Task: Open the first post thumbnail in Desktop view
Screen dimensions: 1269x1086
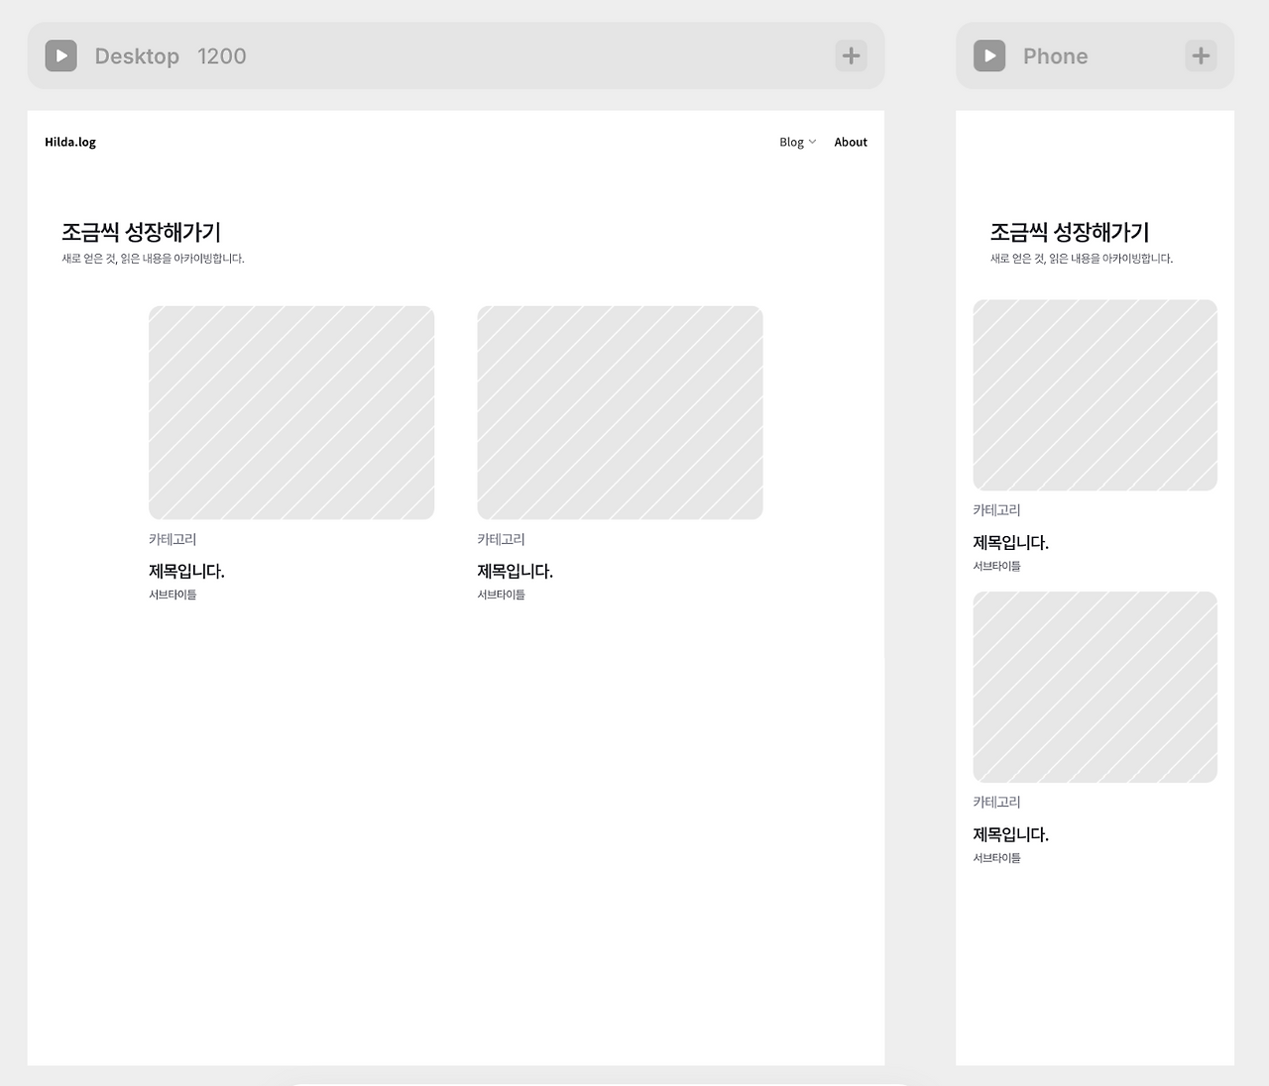Action: [x=290, y=412]
